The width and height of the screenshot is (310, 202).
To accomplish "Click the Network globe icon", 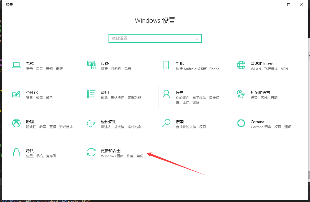I will (241, 65).
